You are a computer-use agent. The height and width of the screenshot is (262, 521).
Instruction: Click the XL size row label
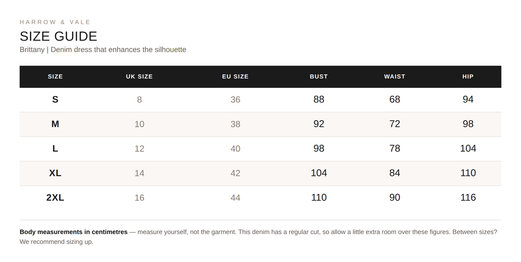tap(55, 173)
